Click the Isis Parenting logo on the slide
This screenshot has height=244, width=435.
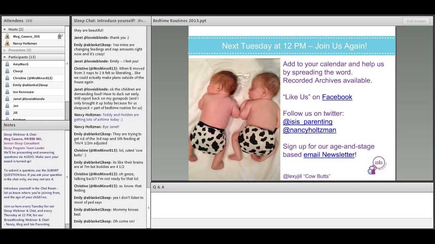tap(377, 165)
